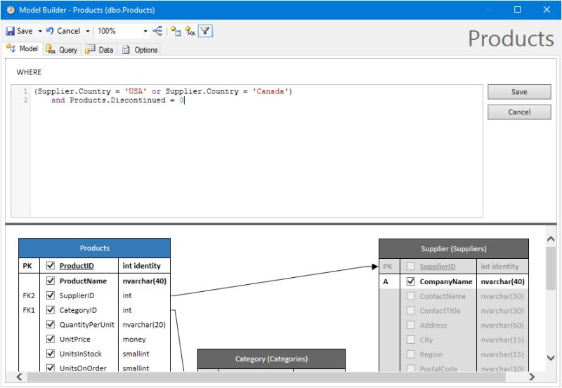Open the Cancel dropdown arrow in toolbar
The width and height of the screenshot is (562, 388).
[x=87, y=31]
